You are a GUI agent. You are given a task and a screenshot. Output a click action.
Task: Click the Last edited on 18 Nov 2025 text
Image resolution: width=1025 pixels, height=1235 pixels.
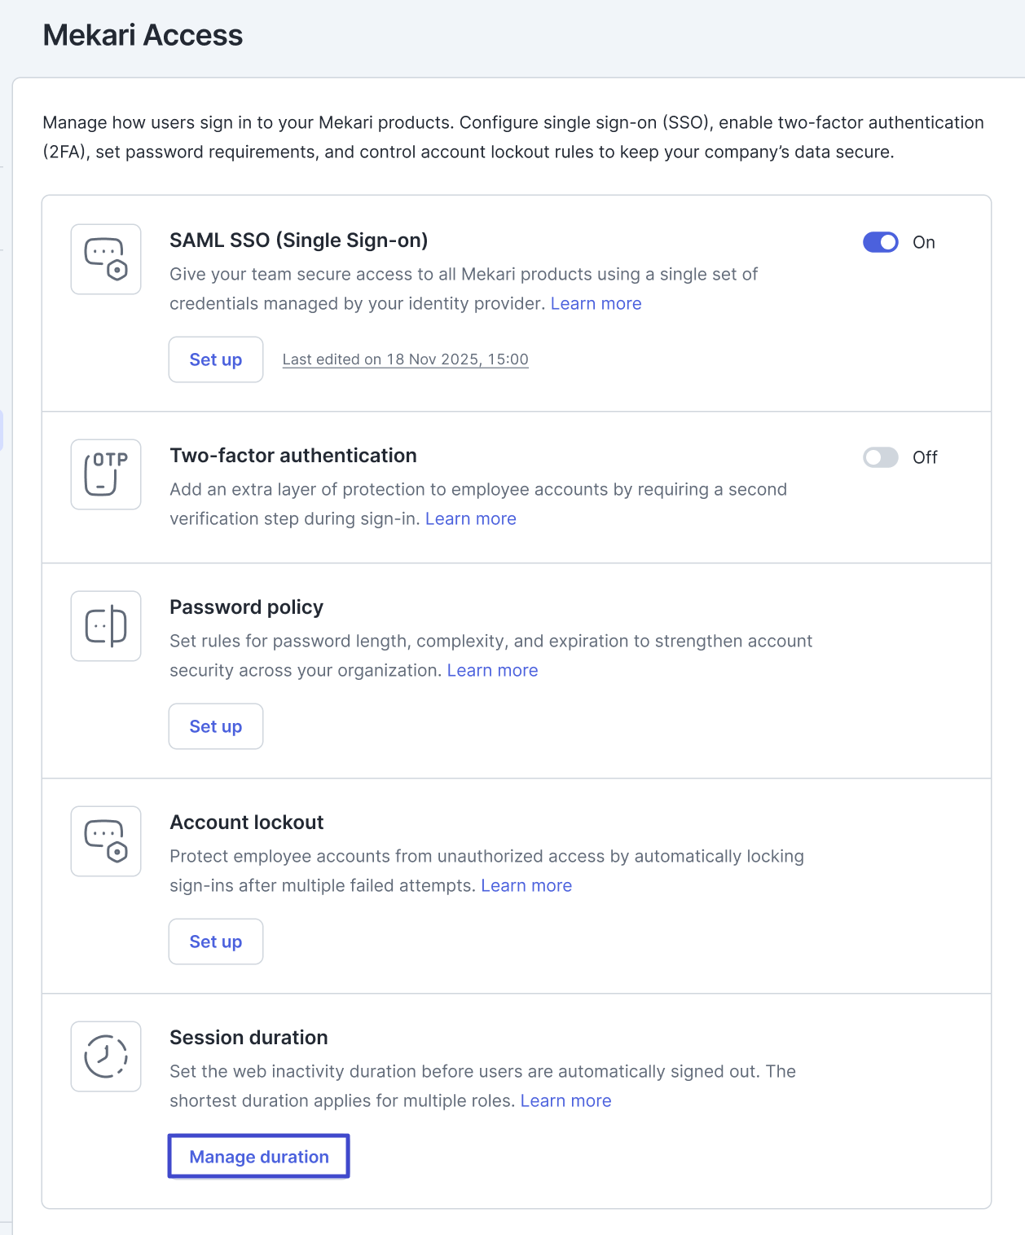pyautogui.click(x=405, y=359)
